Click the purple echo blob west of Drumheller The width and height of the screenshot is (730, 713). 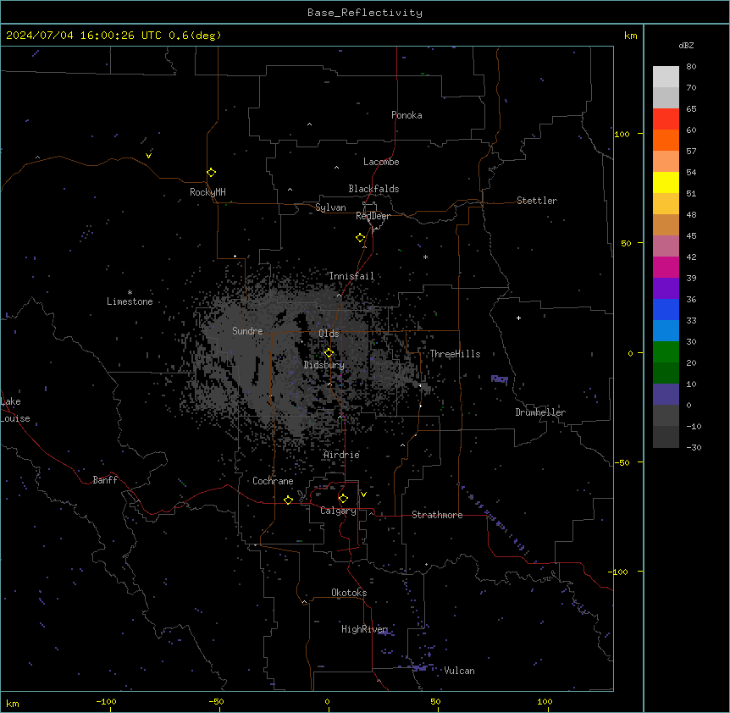500,379
